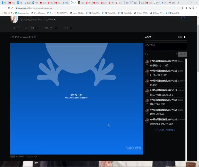Switch to the Google tab
The width and height of the screenshot is (199, 167).
click(157, 3)
